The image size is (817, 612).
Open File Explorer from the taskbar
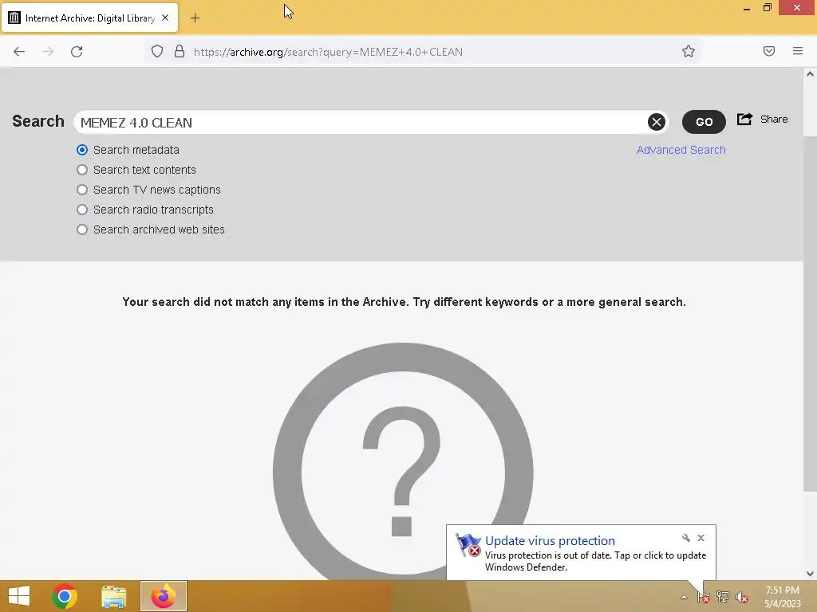[x=113, y=596]
